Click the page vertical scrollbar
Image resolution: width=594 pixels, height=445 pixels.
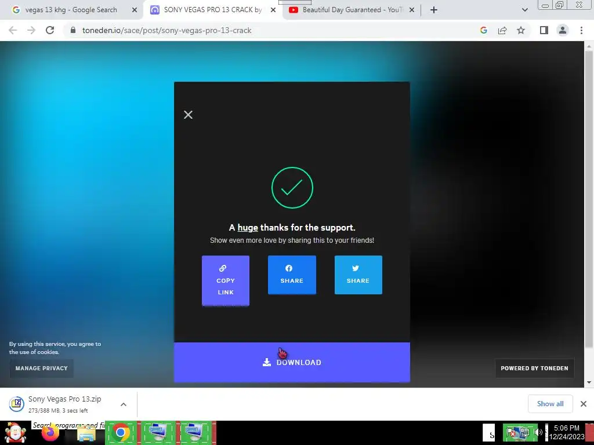[588, 199]
